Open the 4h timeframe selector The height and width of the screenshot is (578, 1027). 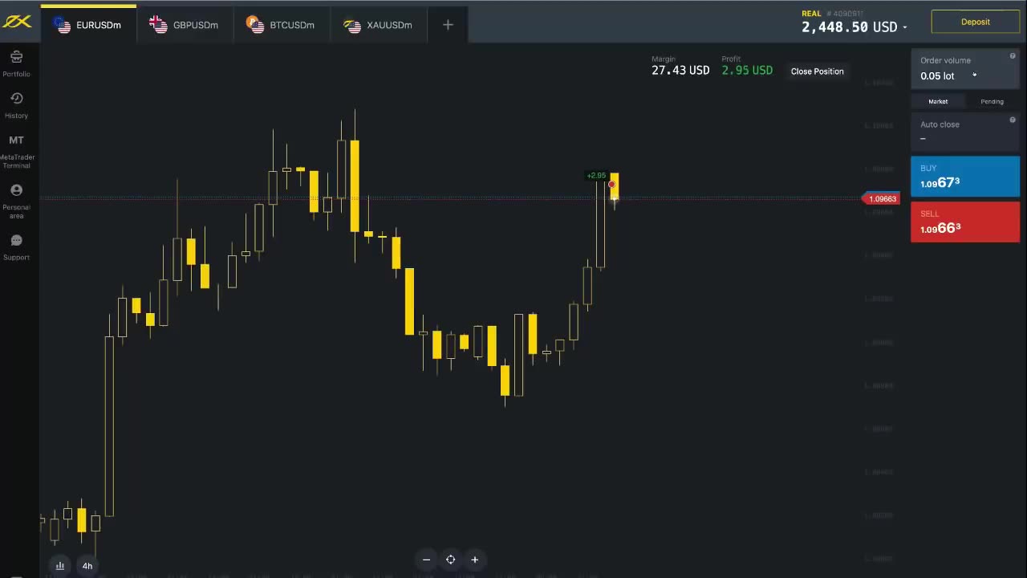click(87, 565)
